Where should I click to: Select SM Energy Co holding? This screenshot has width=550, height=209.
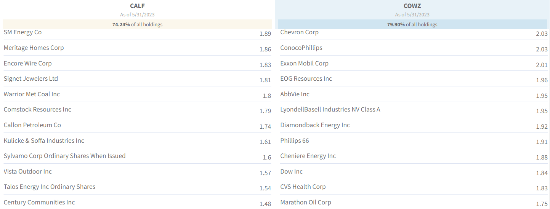(x=22, y=32)
